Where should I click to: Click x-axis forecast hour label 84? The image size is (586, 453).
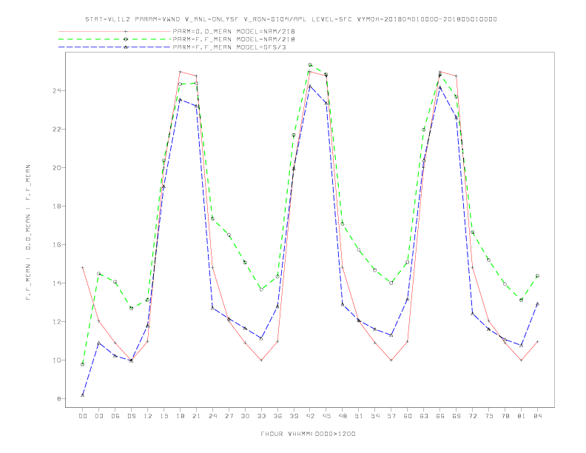537,416
